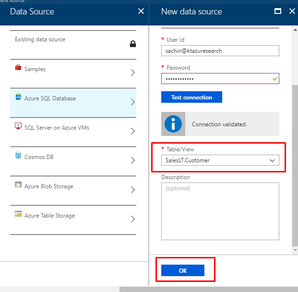Open the Table/View dropdown SalesLT.Customer
Screen dimensions: 298x292
click(220, 160)
